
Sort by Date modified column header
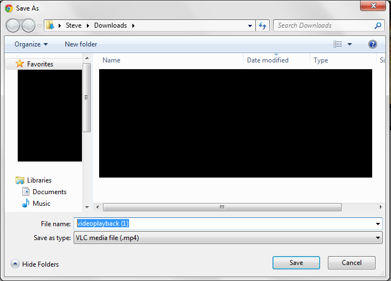[x=267, y=60]
